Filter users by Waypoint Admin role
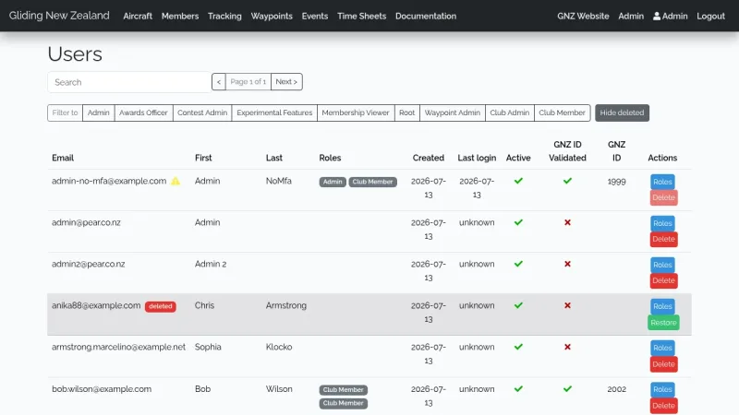Viewport: 739px width, 415px height. 453,113
